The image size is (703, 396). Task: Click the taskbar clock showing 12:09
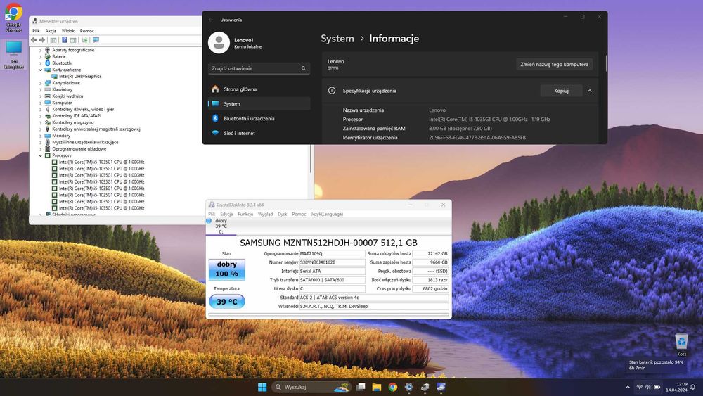tap(676, 387)
